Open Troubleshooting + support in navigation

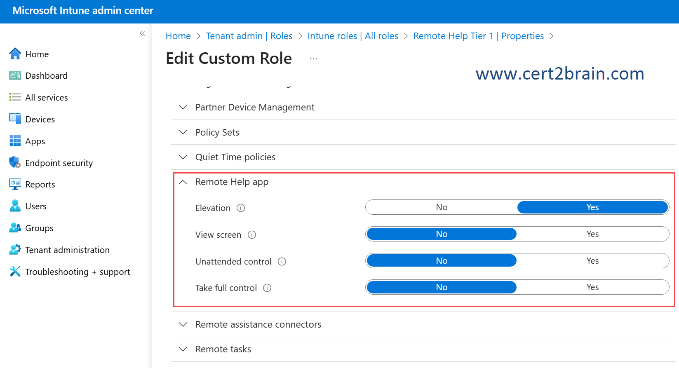click(78, 272)
